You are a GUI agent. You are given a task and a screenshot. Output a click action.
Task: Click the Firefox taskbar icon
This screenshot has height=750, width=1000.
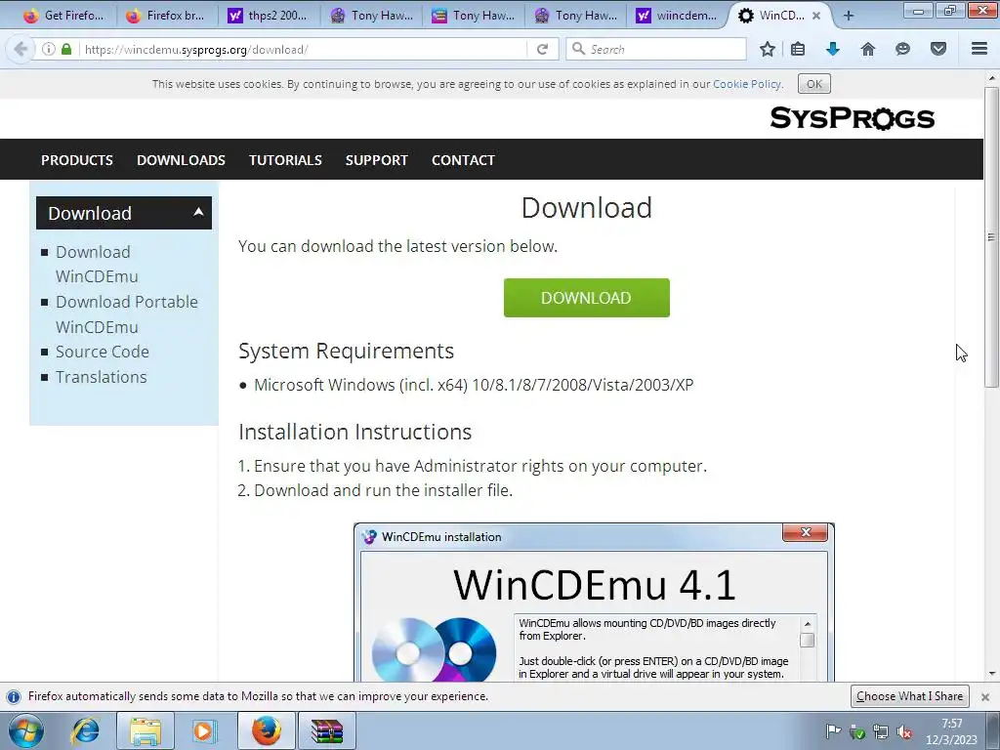point(266,730)
